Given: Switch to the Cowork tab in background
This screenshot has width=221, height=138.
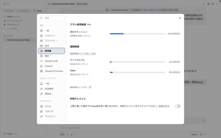Looking at the screenshot, I should point(23,11).
